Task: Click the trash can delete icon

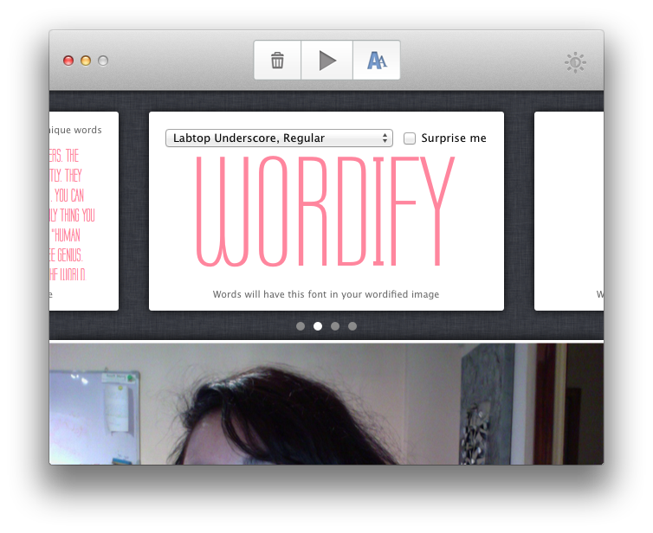Action: tap(277, 61)
